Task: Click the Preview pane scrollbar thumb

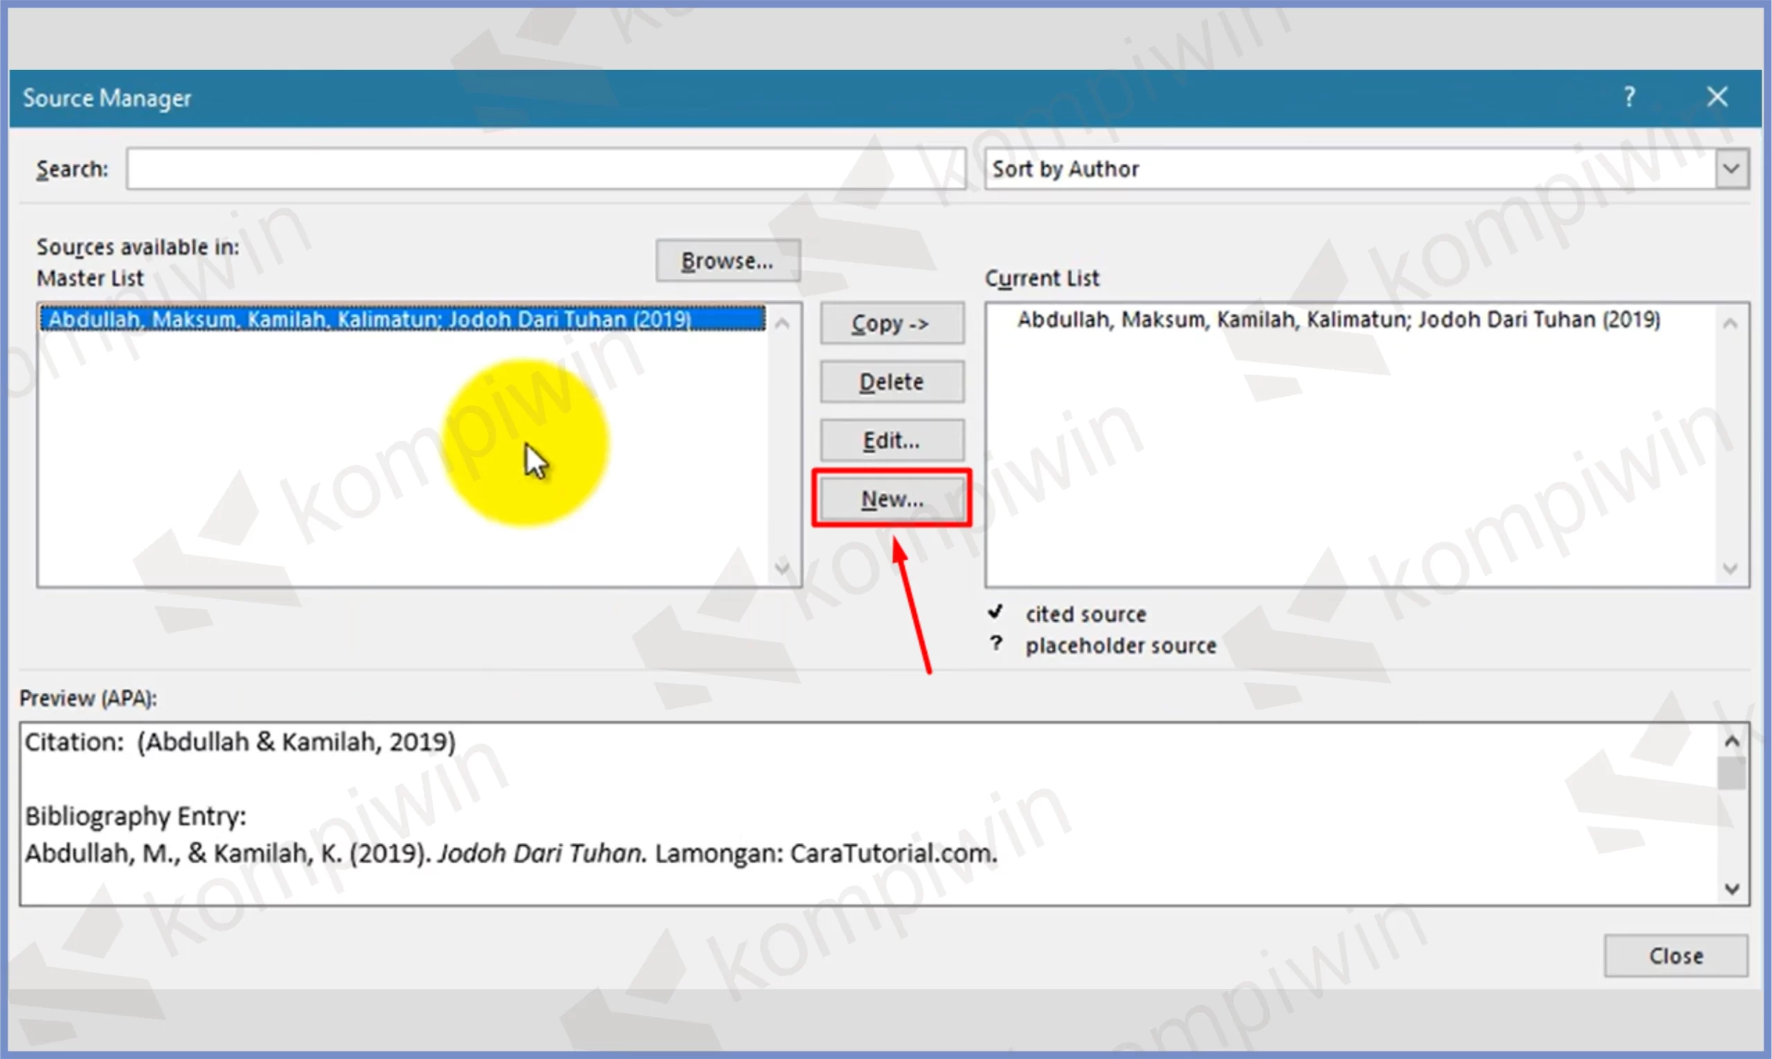Action: (1731, 775)
